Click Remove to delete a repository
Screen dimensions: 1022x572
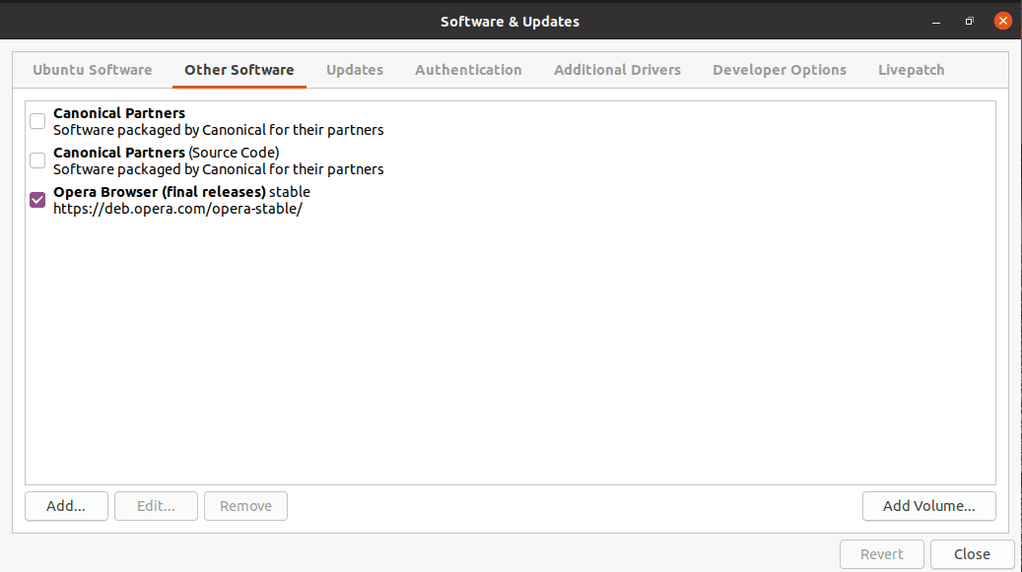(x=245, y=506)
